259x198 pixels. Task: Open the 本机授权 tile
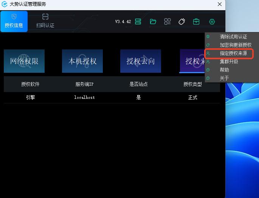coord(82,61)
